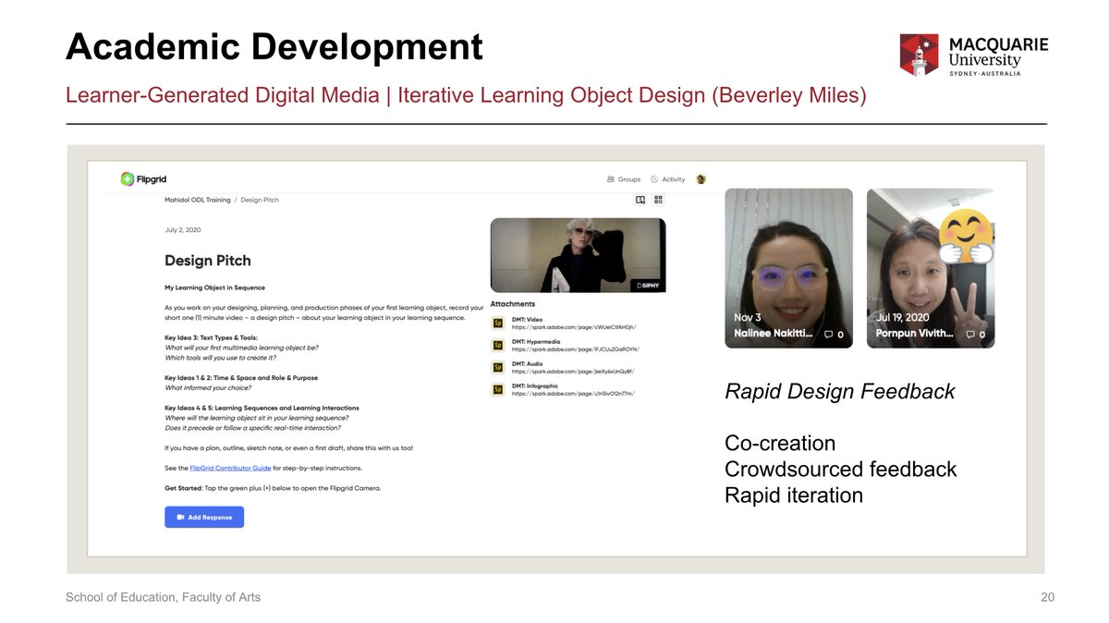Open the DMT: Infographic Adobe Spark icon
Viewport: 1109px width, 623px height.
pyautogui.click(x=498, y=389)
